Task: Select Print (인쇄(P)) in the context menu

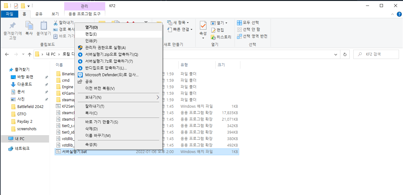Action: (118, 41)
